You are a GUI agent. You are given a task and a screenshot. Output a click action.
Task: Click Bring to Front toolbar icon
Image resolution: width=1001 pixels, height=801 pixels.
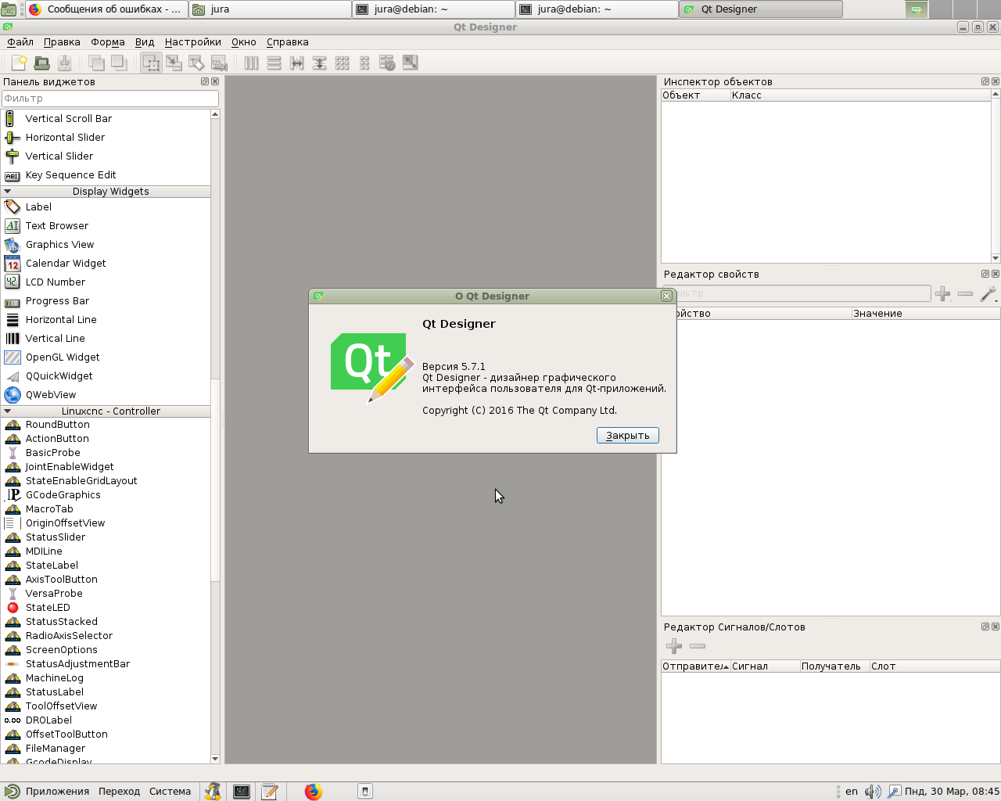[x=119, y=63]
